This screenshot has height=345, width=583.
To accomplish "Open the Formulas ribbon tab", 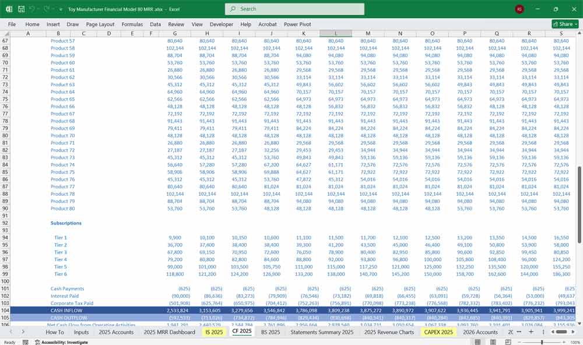I will point(132,24).
